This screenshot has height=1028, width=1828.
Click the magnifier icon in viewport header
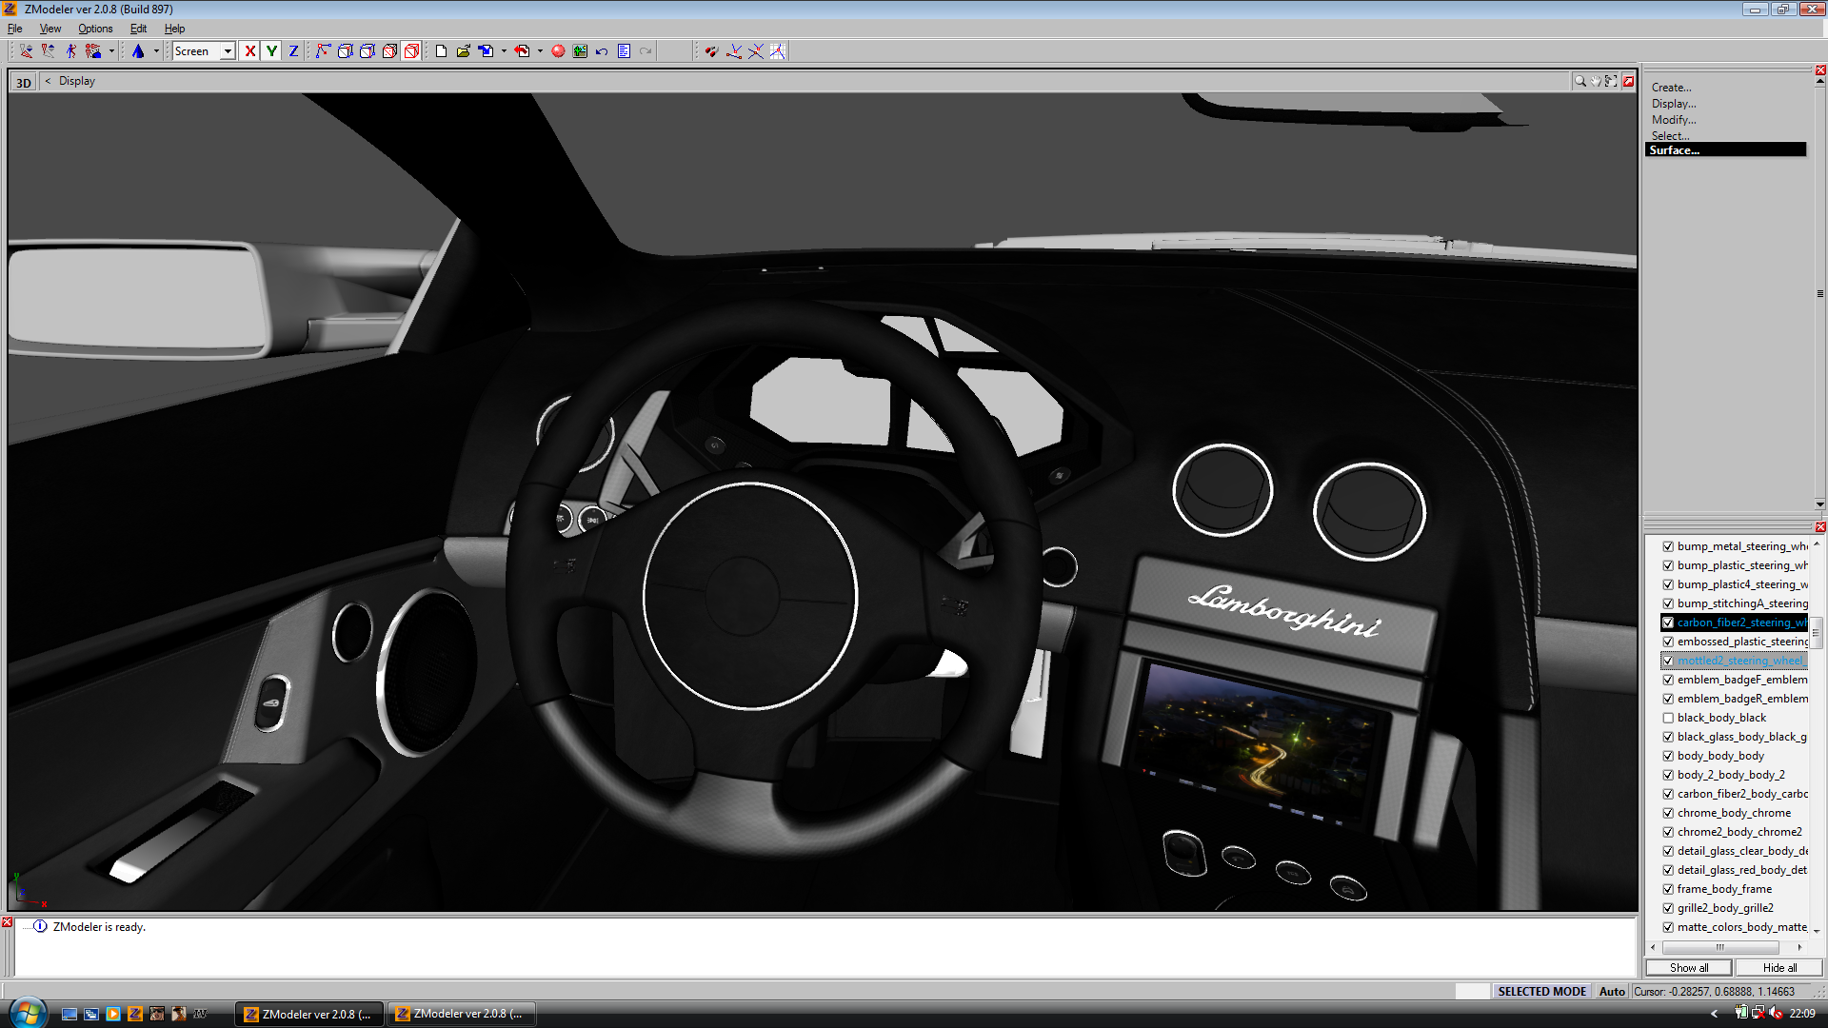click(1580, 81)
